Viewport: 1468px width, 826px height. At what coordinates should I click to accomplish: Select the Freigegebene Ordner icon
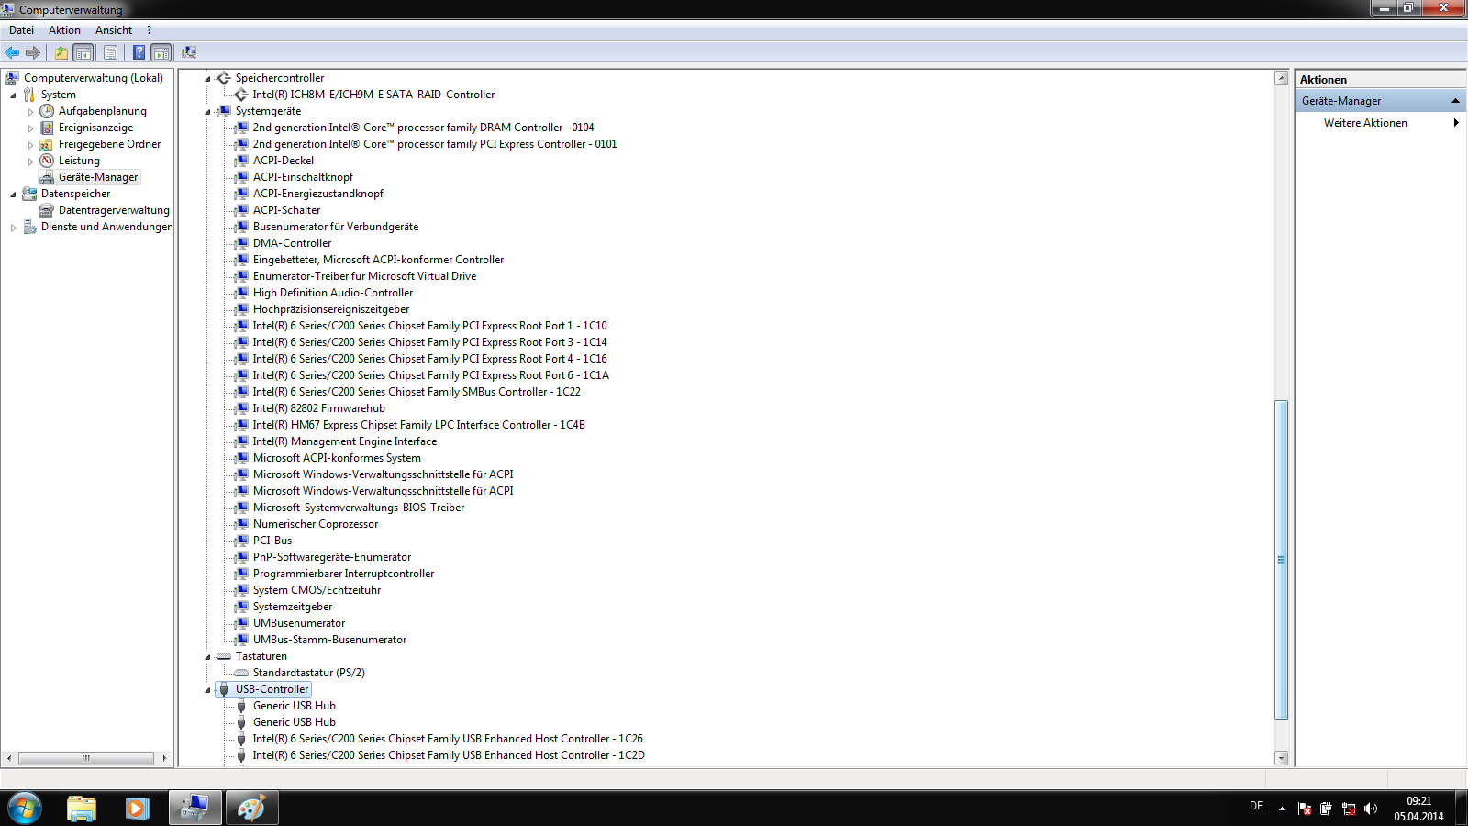(x=47, y=144)
